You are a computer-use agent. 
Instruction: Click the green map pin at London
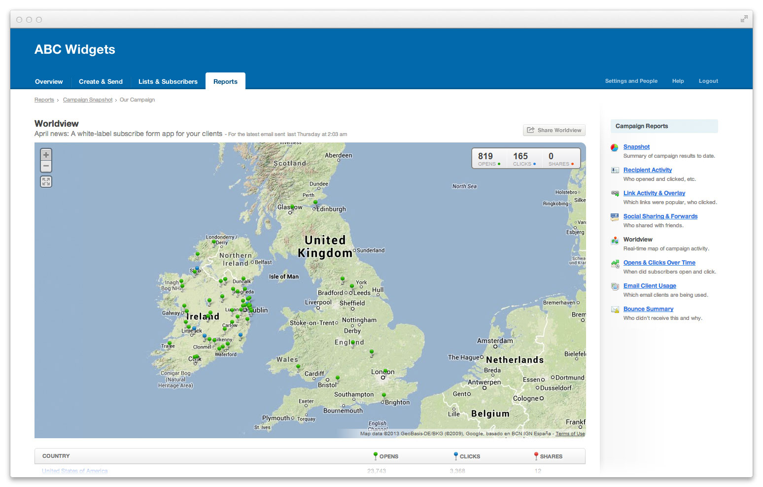pyautogui.click(x=385, y=372)
